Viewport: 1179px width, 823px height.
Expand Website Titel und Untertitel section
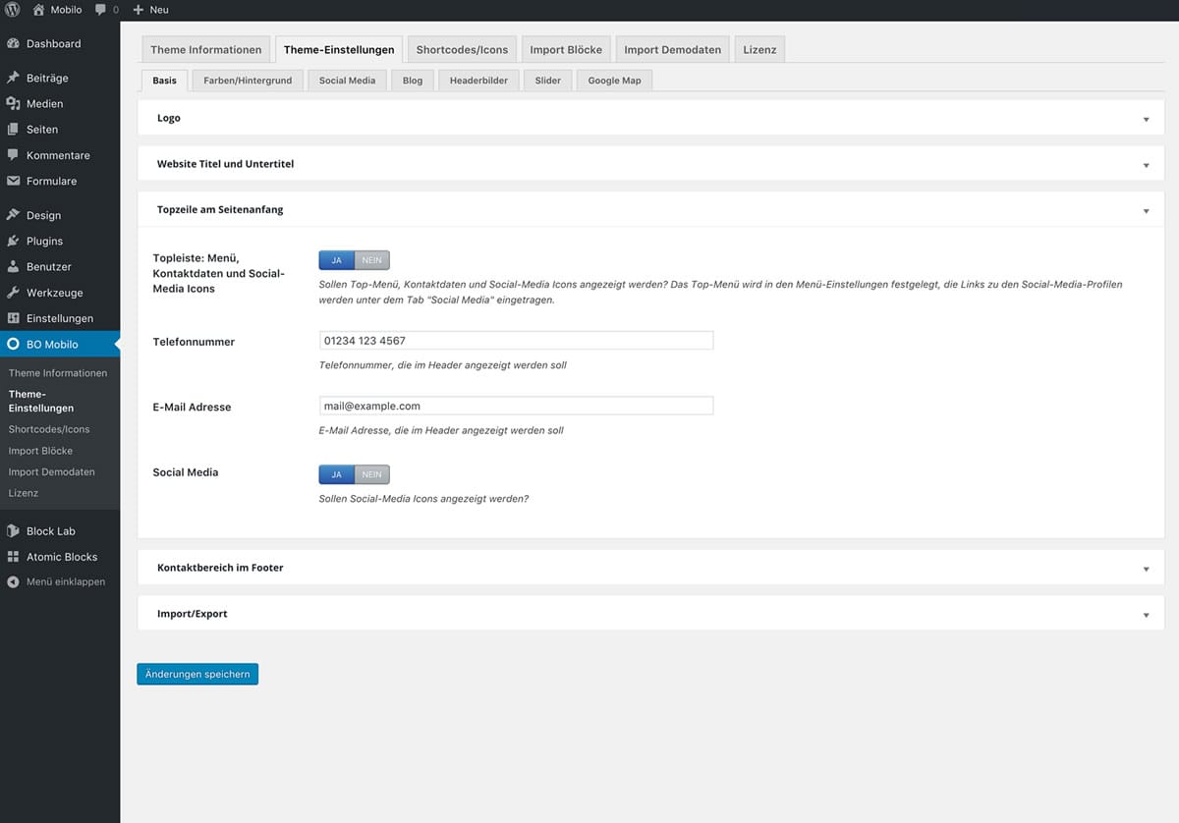(x=1146, y=165)
